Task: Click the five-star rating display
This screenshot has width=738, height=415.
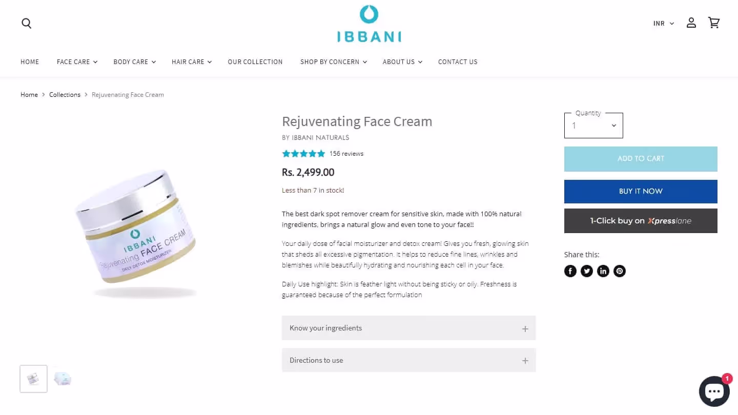Action: pyautogui.click(x=303, y=153)
